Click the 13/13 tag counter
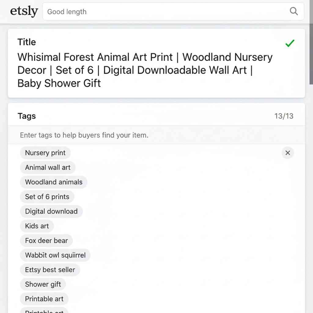Viewport: 313px width, 313px height. coord(284,116)
